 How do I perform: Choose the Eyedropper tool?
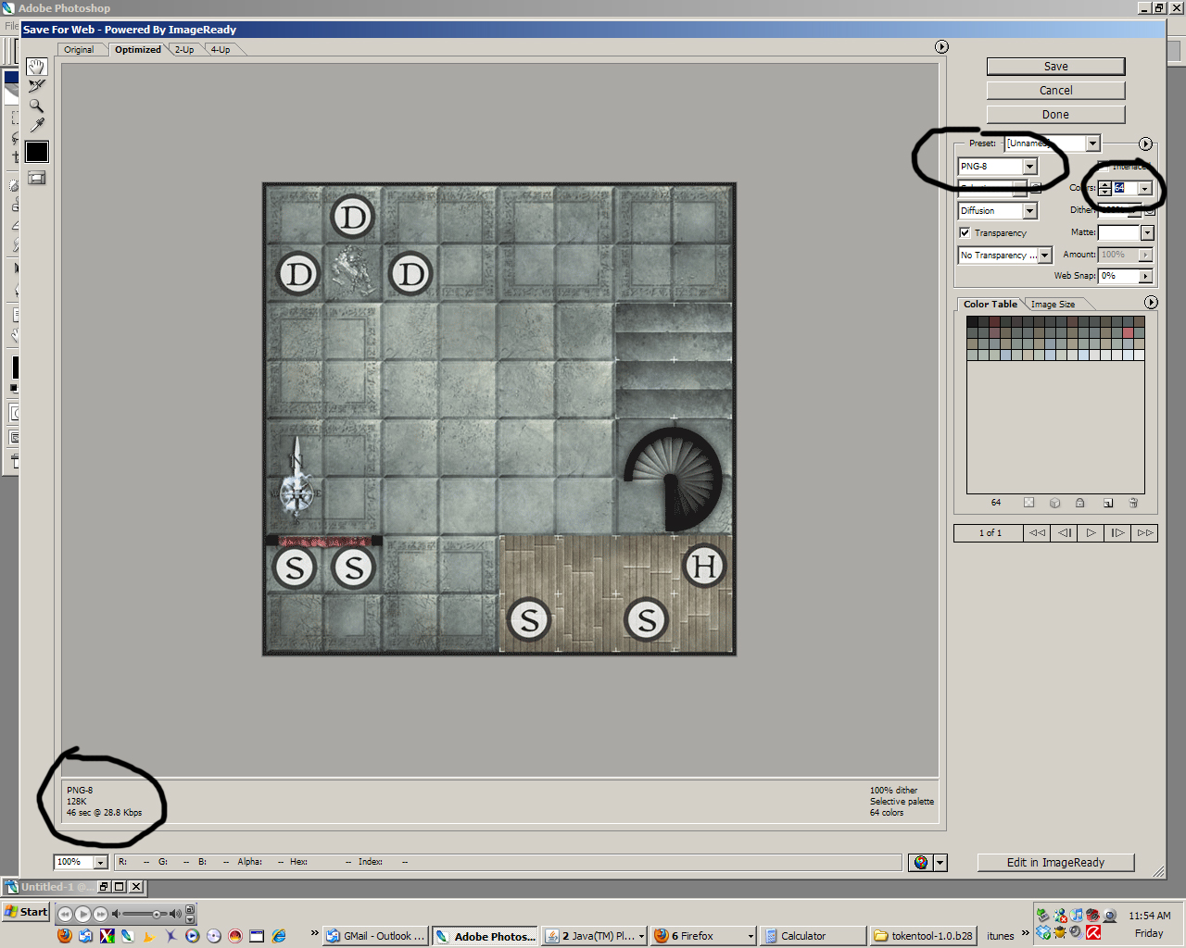click(36, 125)
